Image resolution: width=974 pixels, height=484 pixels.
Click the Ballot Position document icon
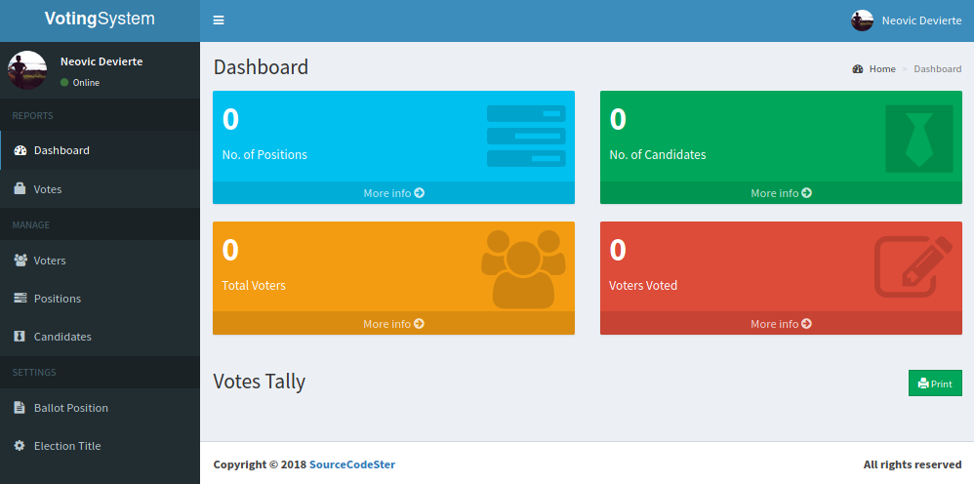click(20, 408)
